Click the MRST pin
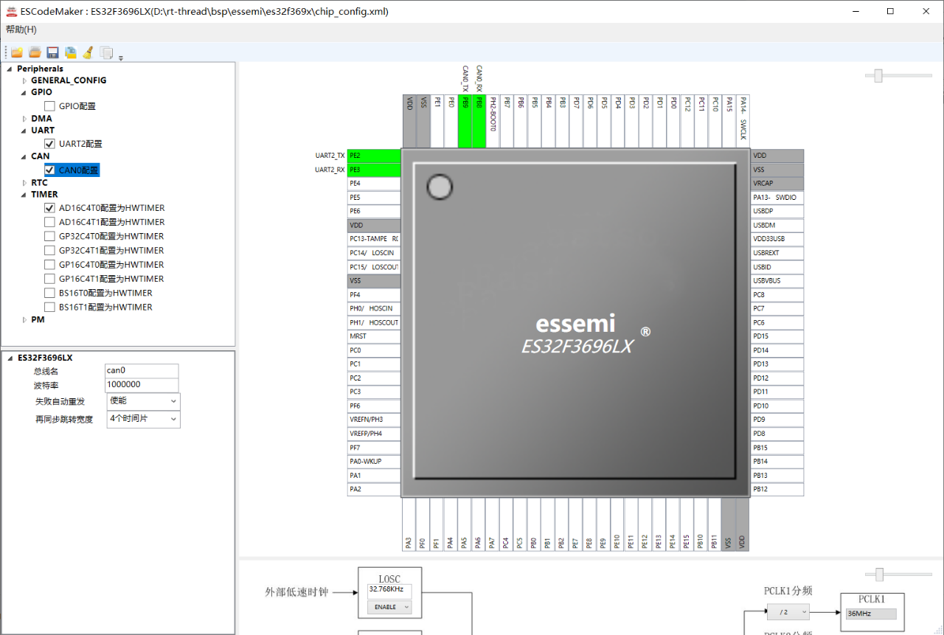Viewport: 944px width, 635px height. click(x=374, y=336)
